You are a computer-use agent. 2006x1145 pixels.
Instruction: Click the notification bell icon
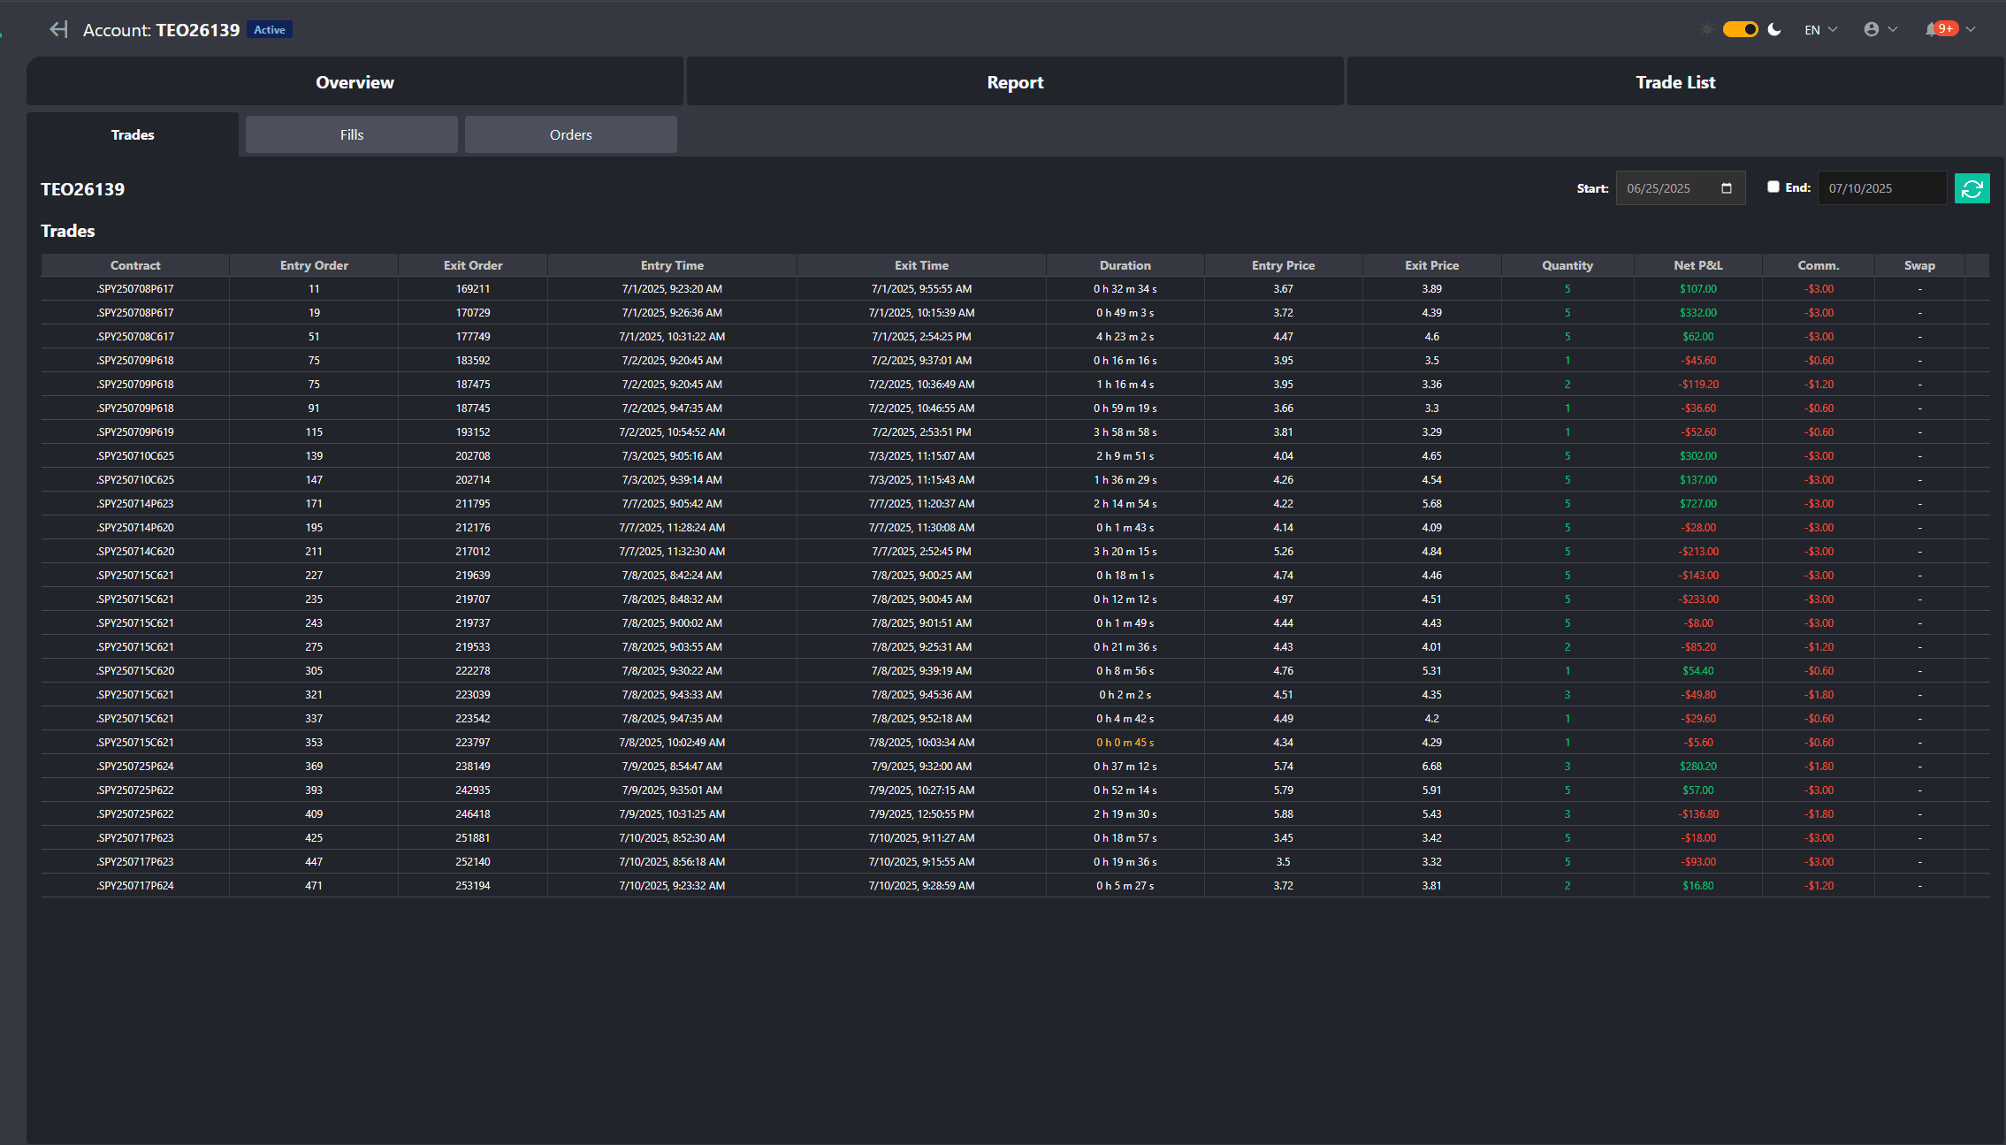pyautogui.click(x=1931, y=29)
